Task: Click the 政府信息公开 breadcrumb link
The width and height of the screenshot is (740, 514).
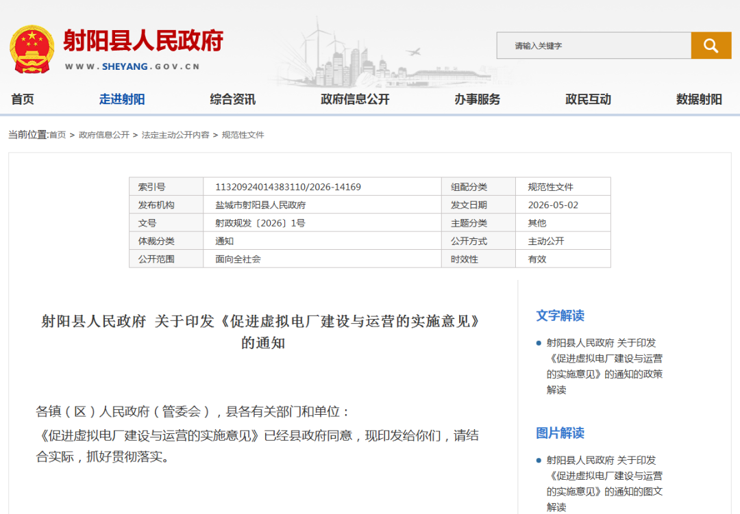Action: coord(104,135)
